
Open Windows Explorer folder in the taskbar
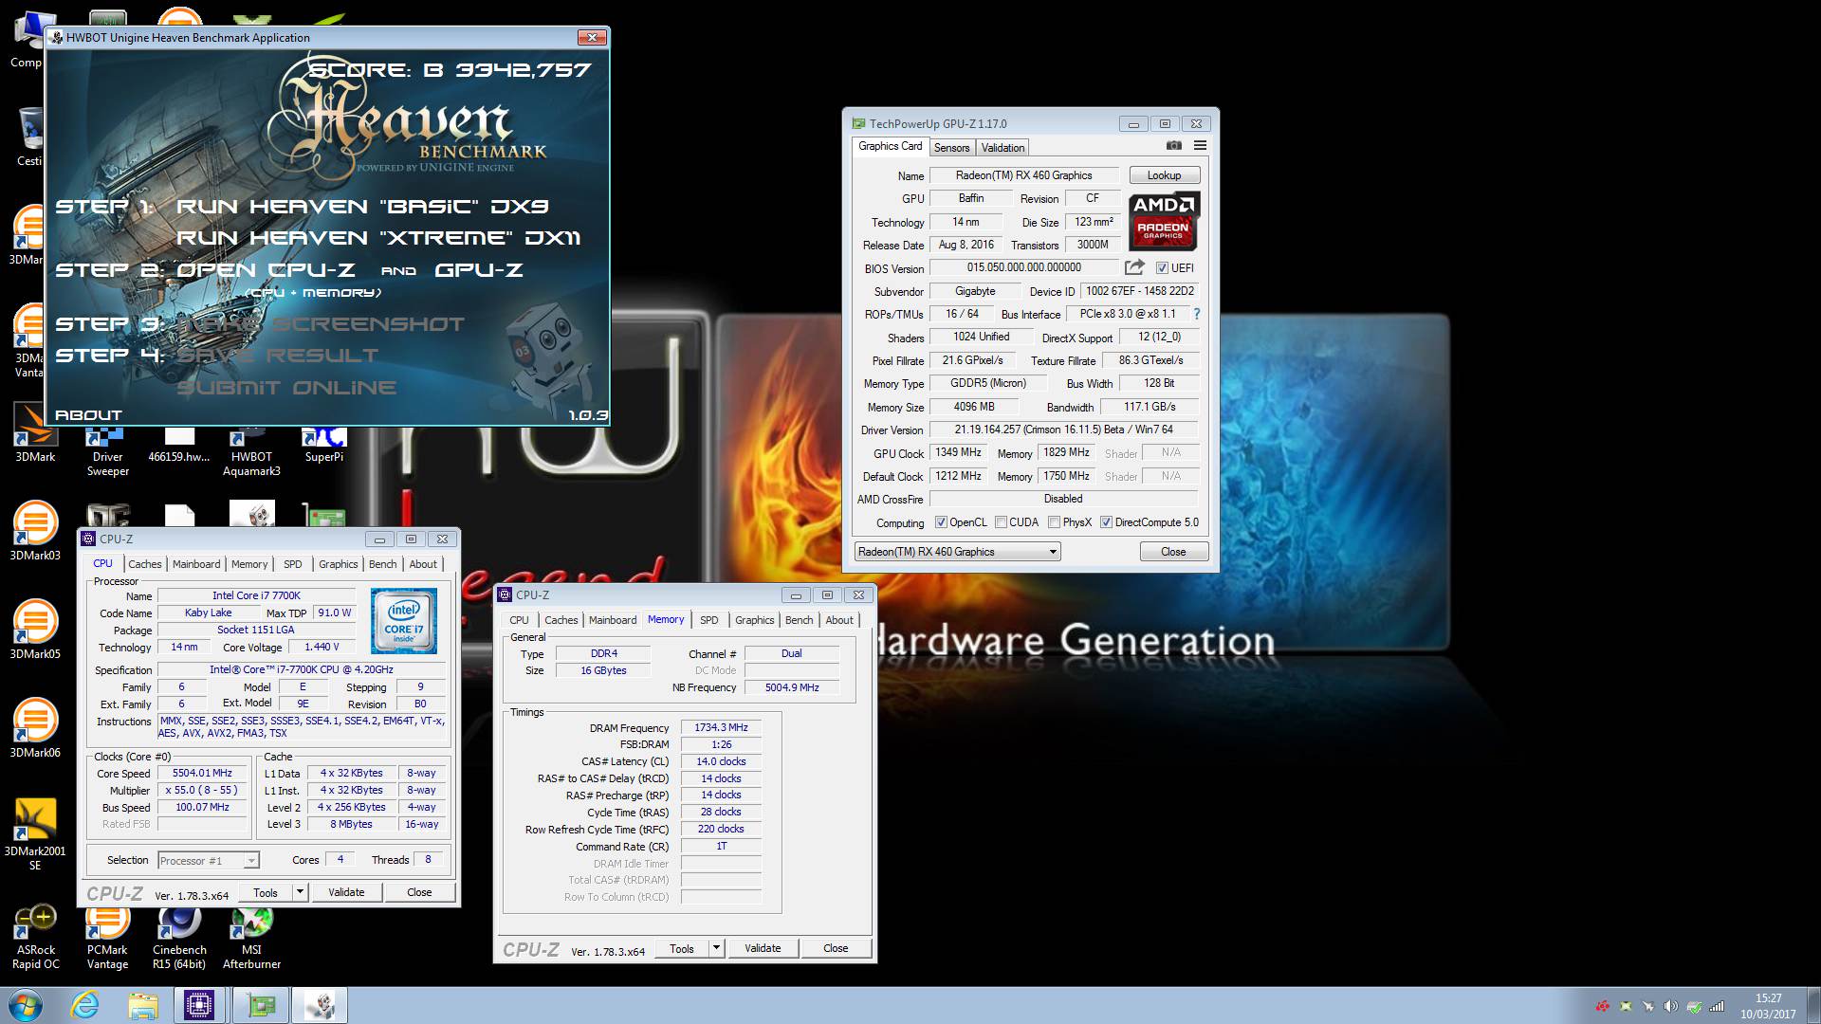point(142,1005)
